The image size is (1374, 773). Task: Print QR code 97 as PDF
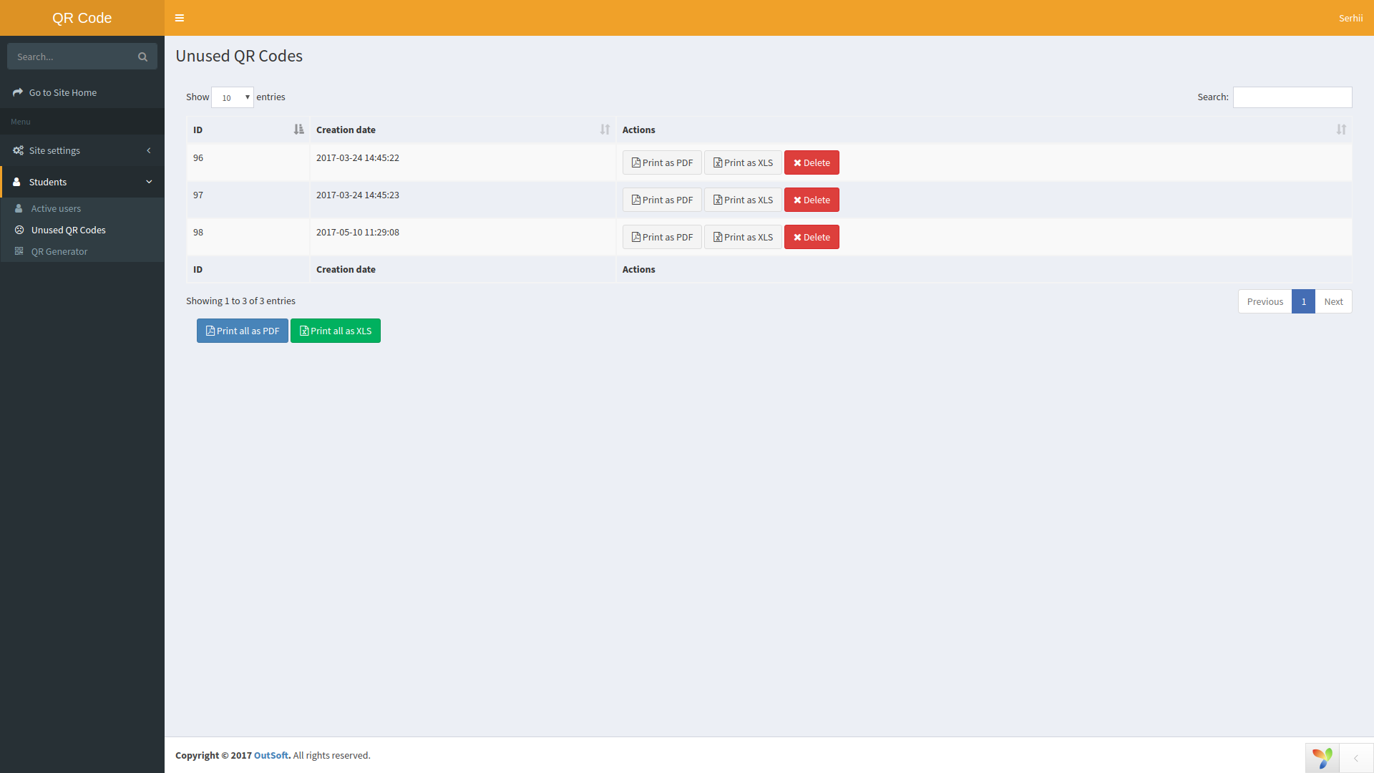point(662,200)
